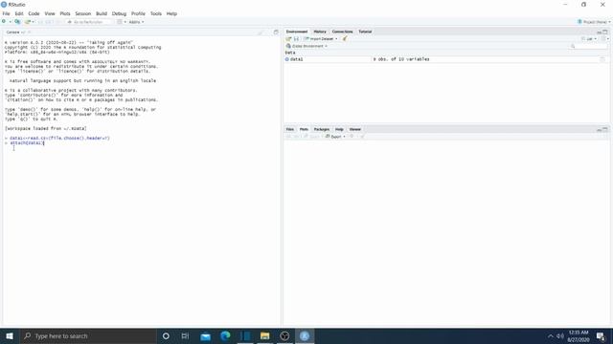This screenshot has height=344, width=613.
Task: Click the New File icon
Action: (x=4, y=22)
